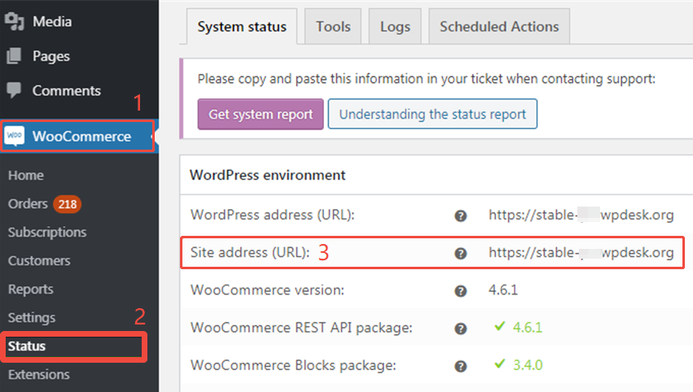Open the Pages menu item
This screenshot has height=392, width=693.
pyautogui.click(x=50, y=56)
